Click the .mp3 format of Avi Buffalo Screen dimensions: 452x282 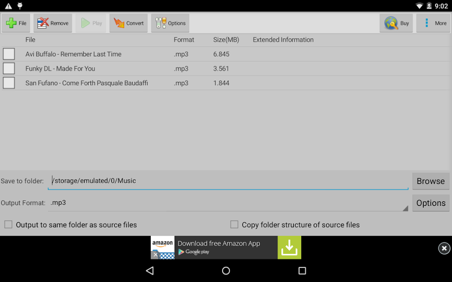pyautogui.click(x=181, y=54)
